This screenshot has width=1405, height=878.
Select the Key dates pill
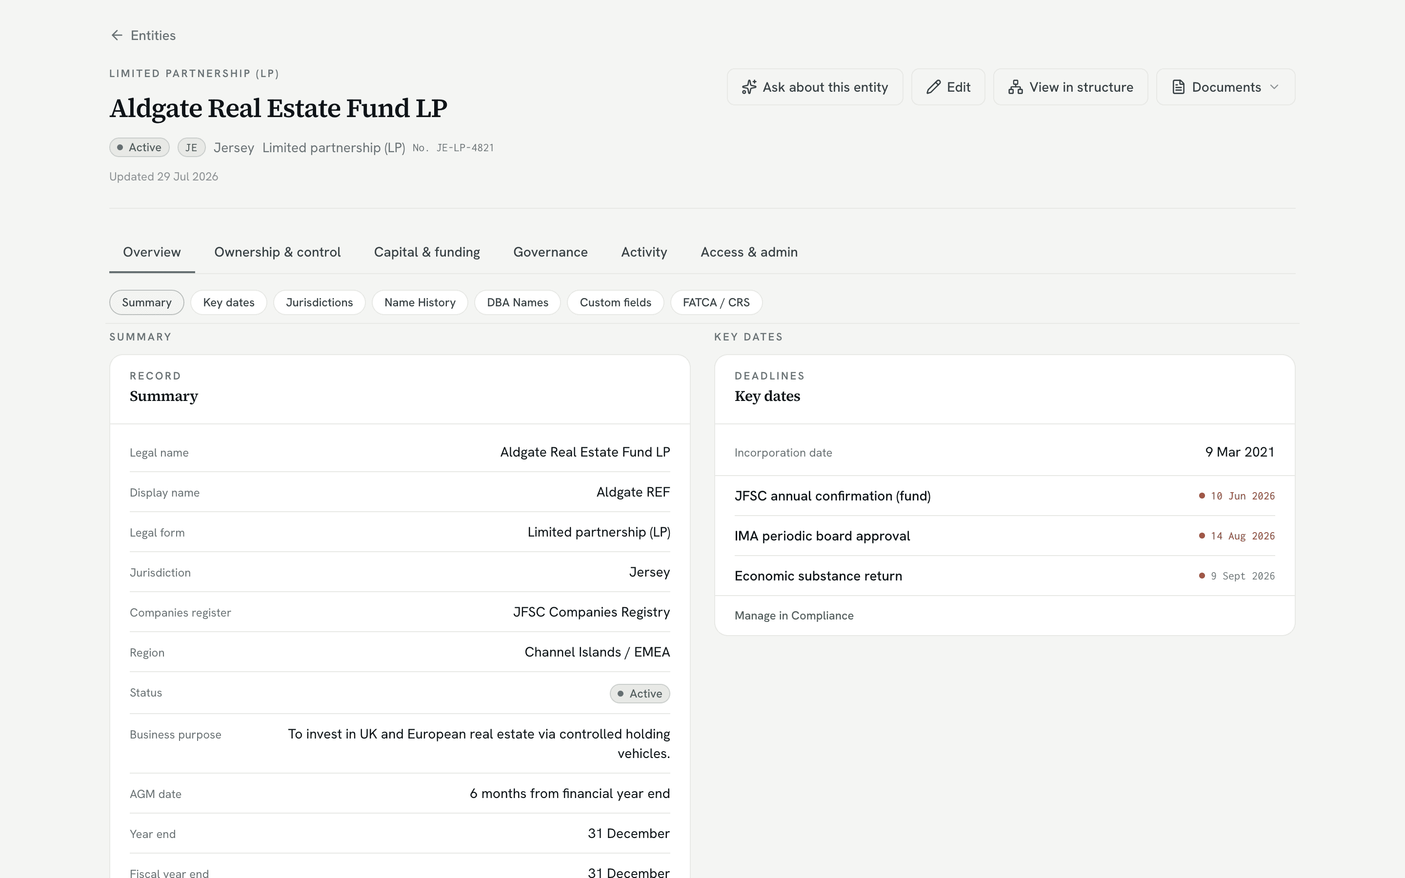[x=229, y=302]
